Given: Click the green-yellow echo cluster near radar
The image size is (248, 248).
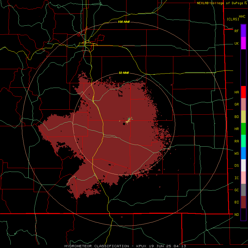Looking at the screenshot, I should click(129, 120).
